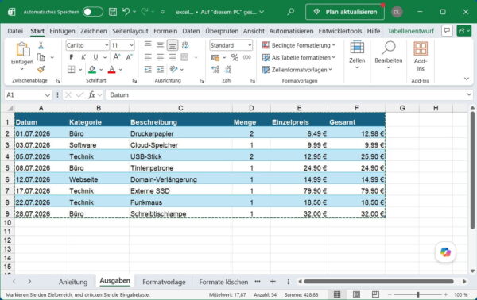477x300 pixels.
Task: Show more sheet tabs with ellipsis
Action: pyautogui.click(x=258, y=282)
